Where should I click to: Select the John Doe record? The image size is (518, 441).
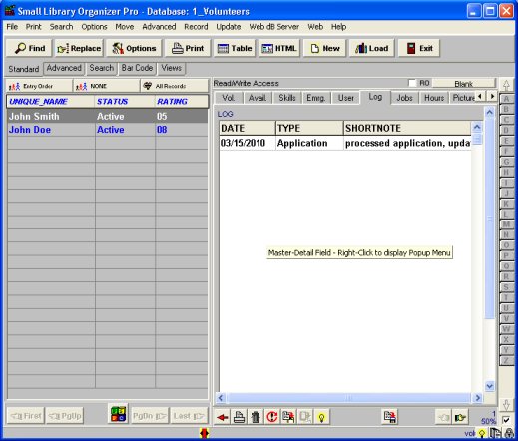pyautogui.click(x=107, y=130)
